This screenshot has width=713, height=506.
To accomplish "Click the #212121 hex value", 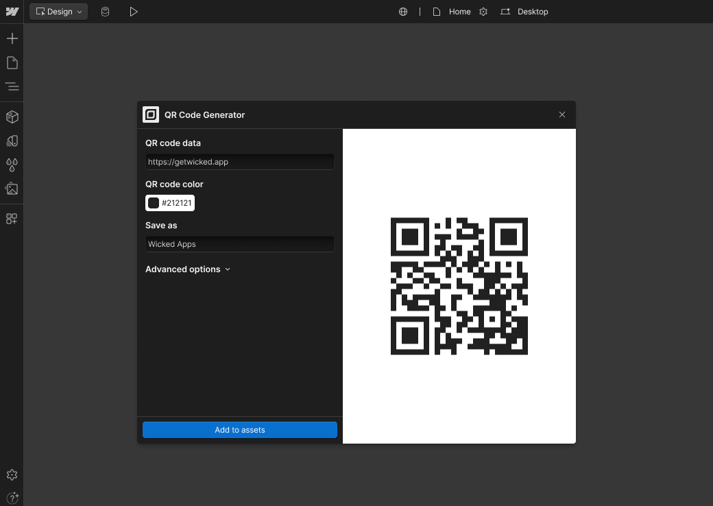I will pos(176,203).
